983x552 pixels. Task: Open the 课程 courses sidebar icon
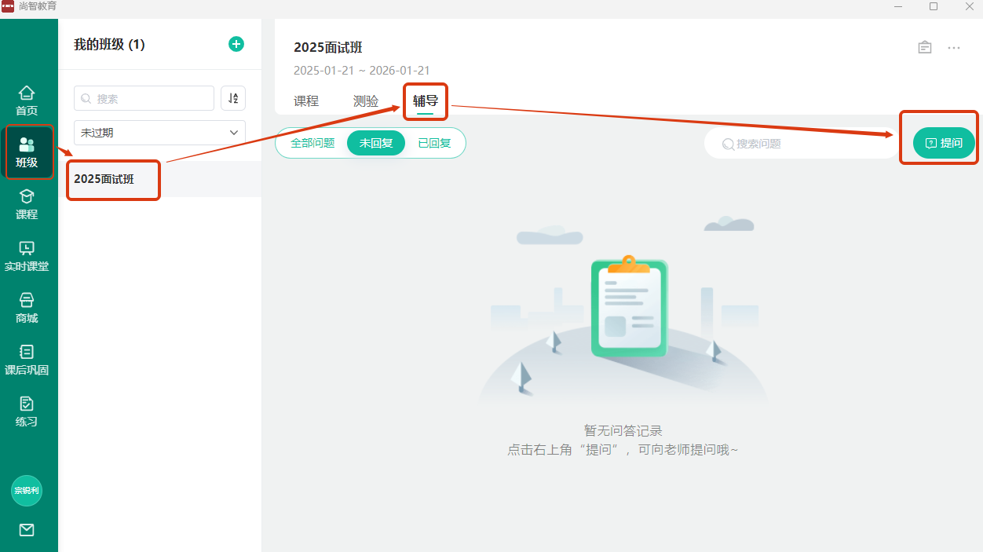[27, 204]
